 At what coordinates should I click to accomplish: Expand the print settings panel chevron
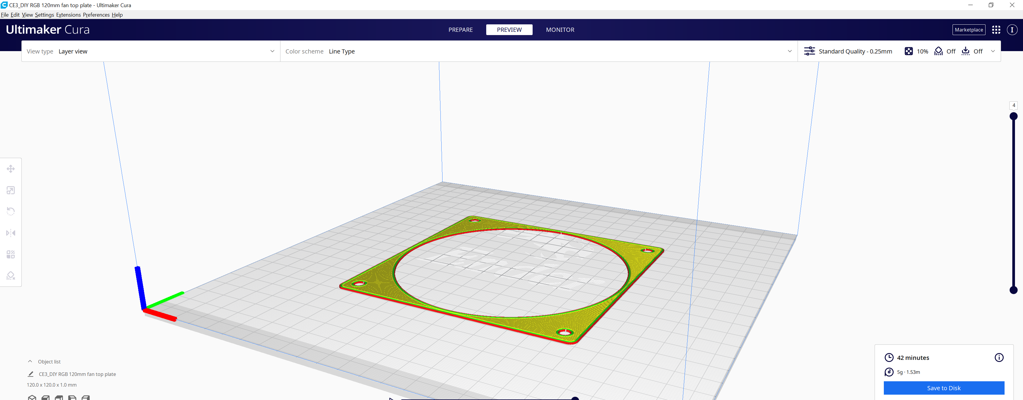pos(993,51)
